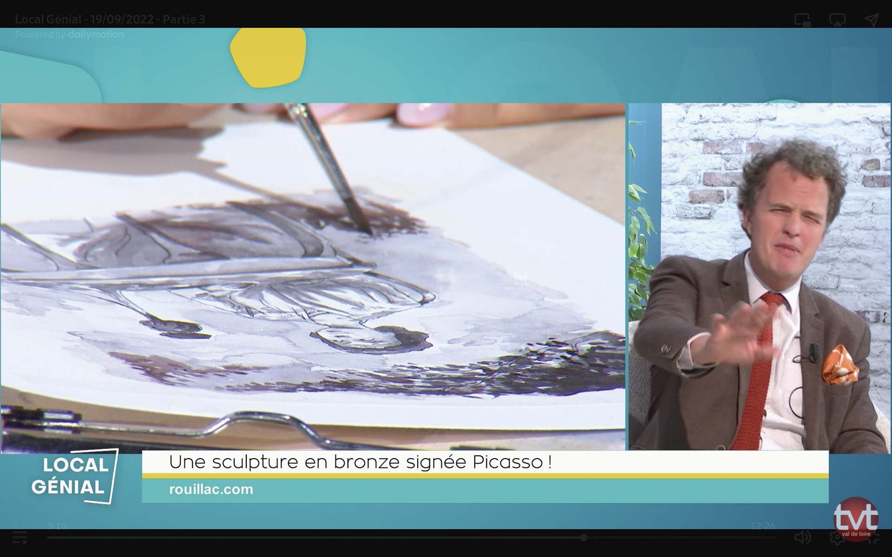Mute the video with speaker icon
892x557 pixels.
click(802, 538)
